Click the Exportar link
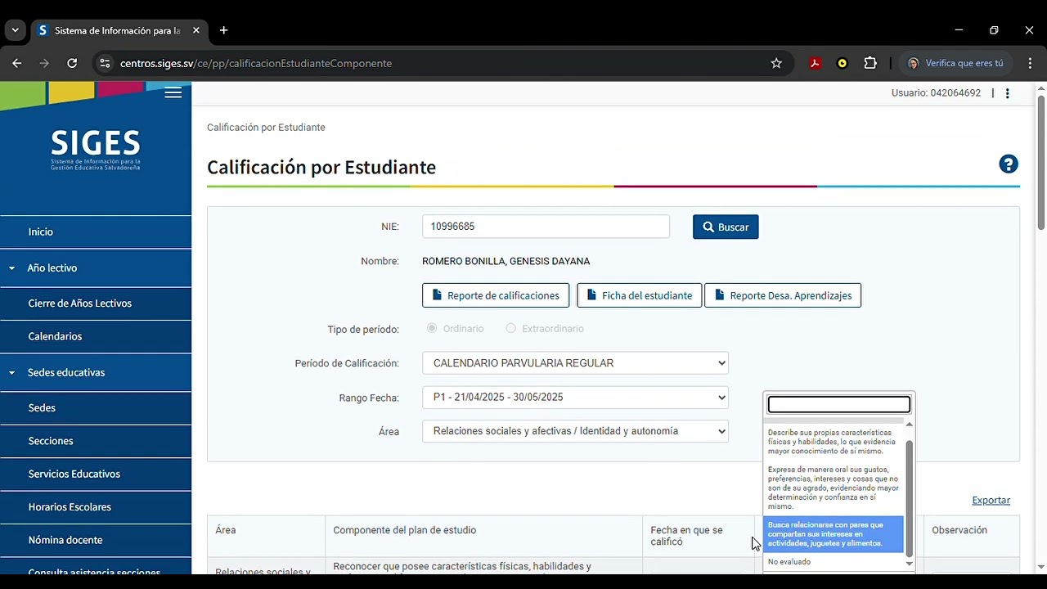Image resolution: width=1047 pixels, height=589 pixels. pyautogui.click(x=991, y=500)
